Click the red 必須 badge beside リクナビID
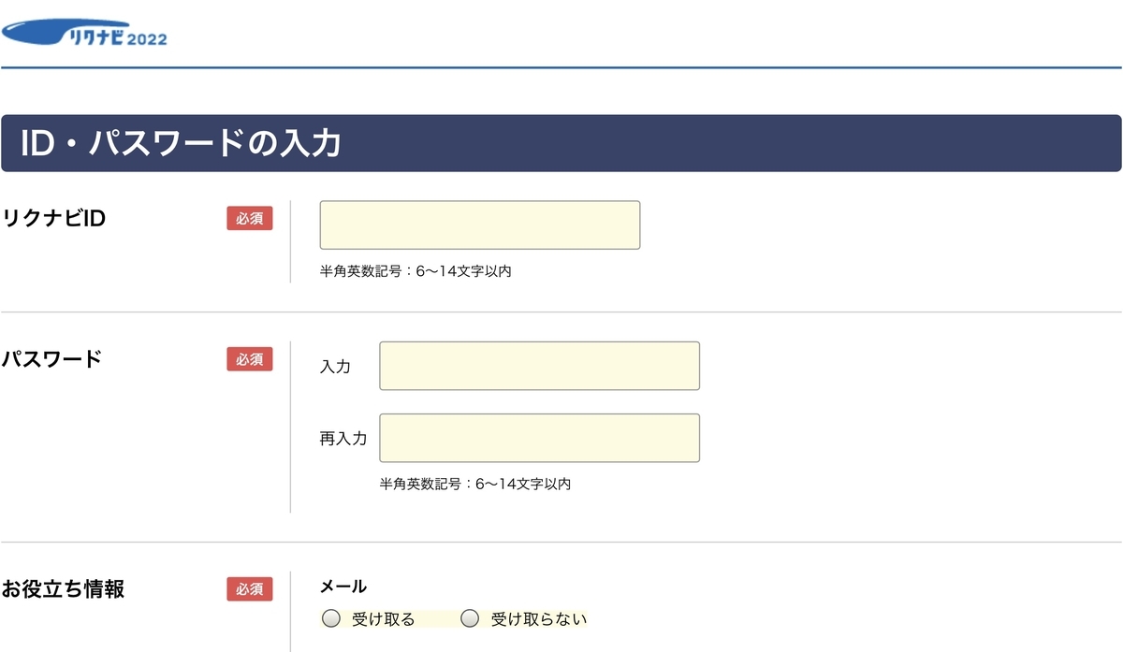1123x652 pixels. (250, 218)
